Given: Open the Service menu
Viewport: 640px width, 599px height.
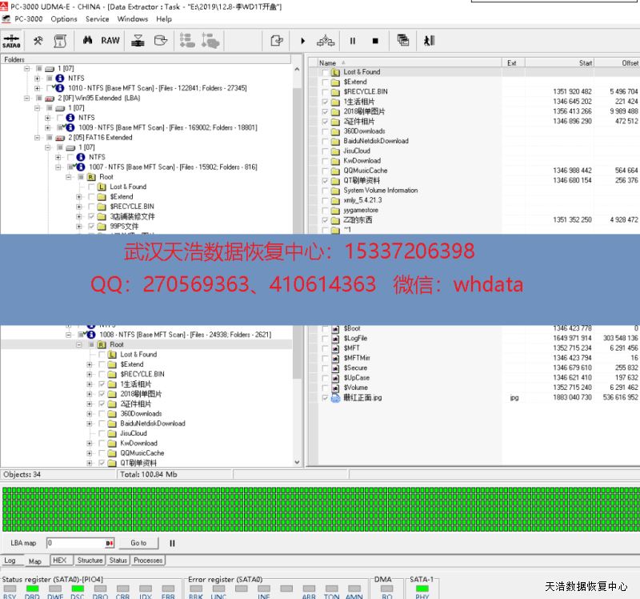Looking at the screenshot, I should click(x=97, y=19).
